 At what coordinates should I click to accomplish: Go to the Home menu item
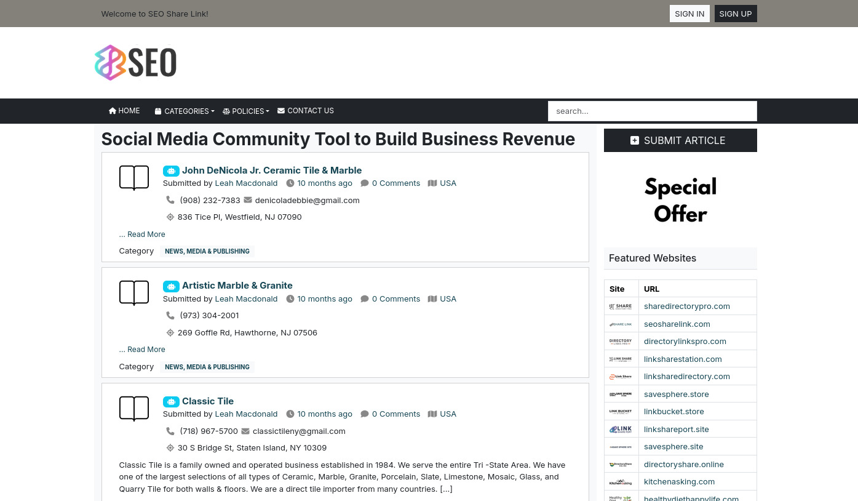point(124,111)
